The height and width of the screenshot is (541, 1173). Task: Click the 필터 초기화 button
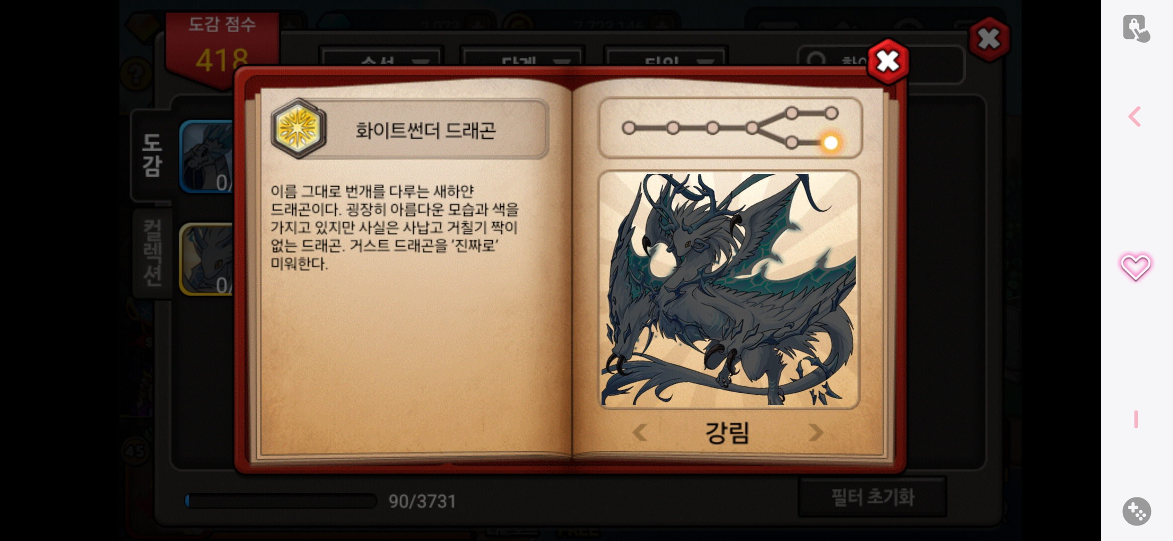pyautogui.click(x=872, y=497)
